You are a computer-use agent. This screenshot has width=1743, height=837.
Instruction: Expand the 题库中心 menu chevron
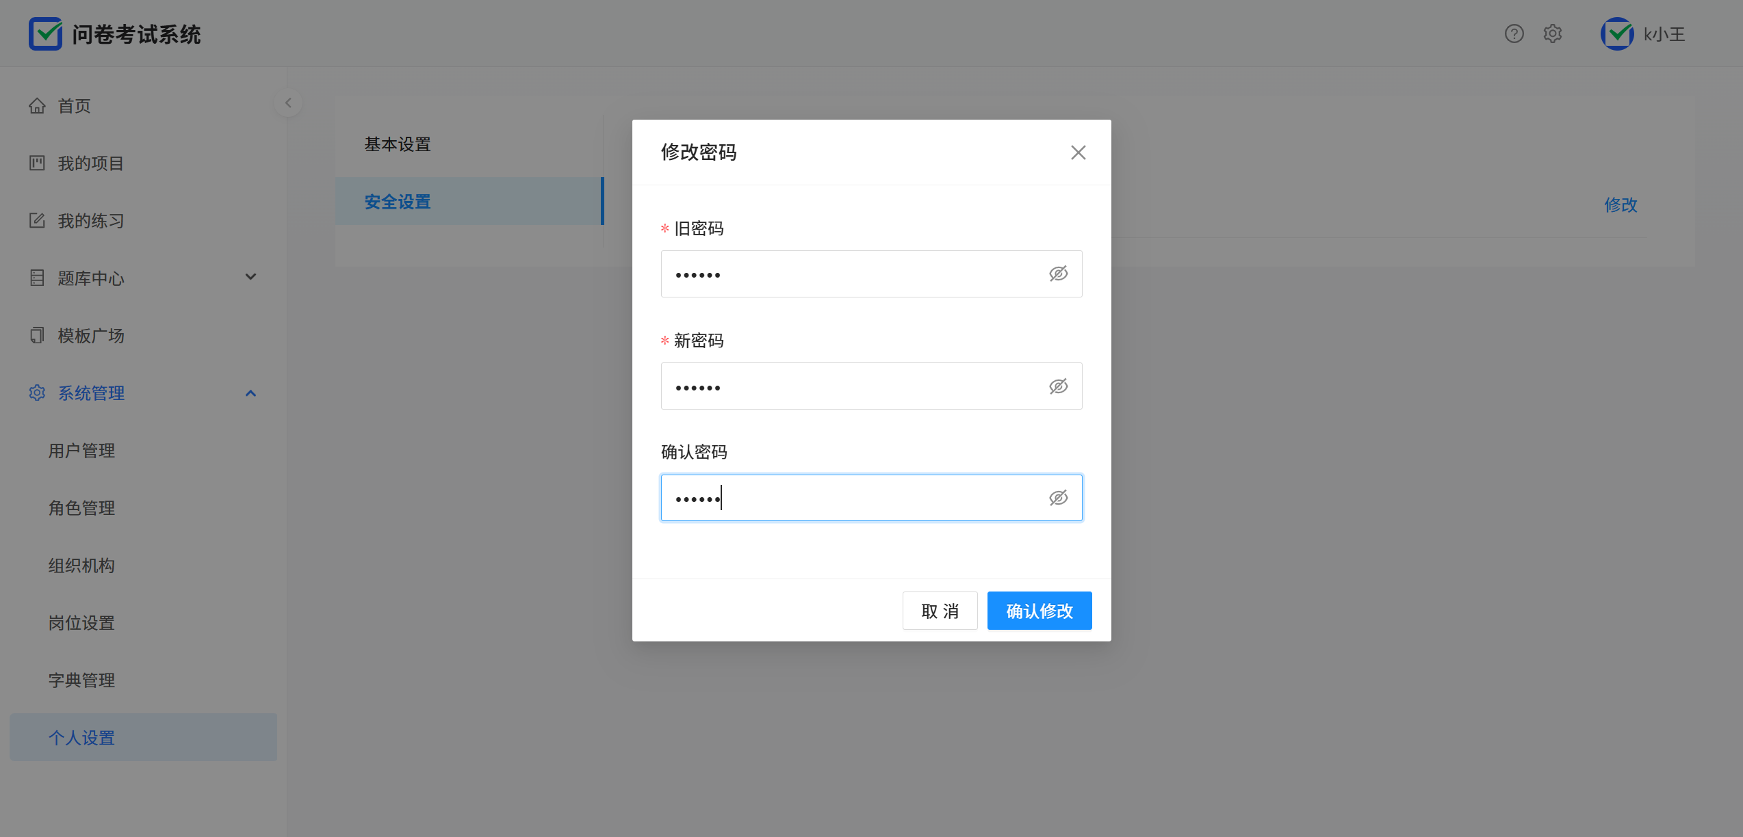pyautogui.click(x=250, y=277)
